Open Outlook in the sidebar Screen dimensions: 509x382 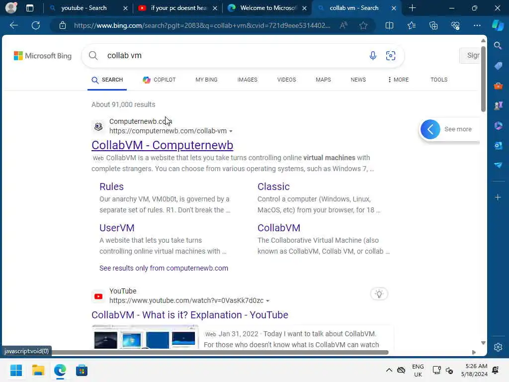click(x=498, y=145)
